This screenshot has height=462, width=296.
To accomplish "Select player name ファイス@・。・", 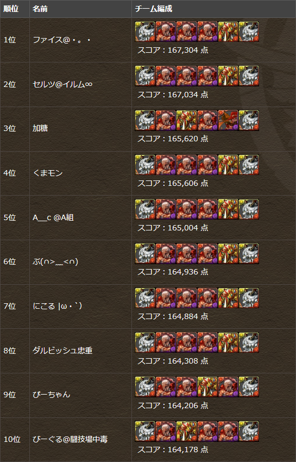I will 61,40.
